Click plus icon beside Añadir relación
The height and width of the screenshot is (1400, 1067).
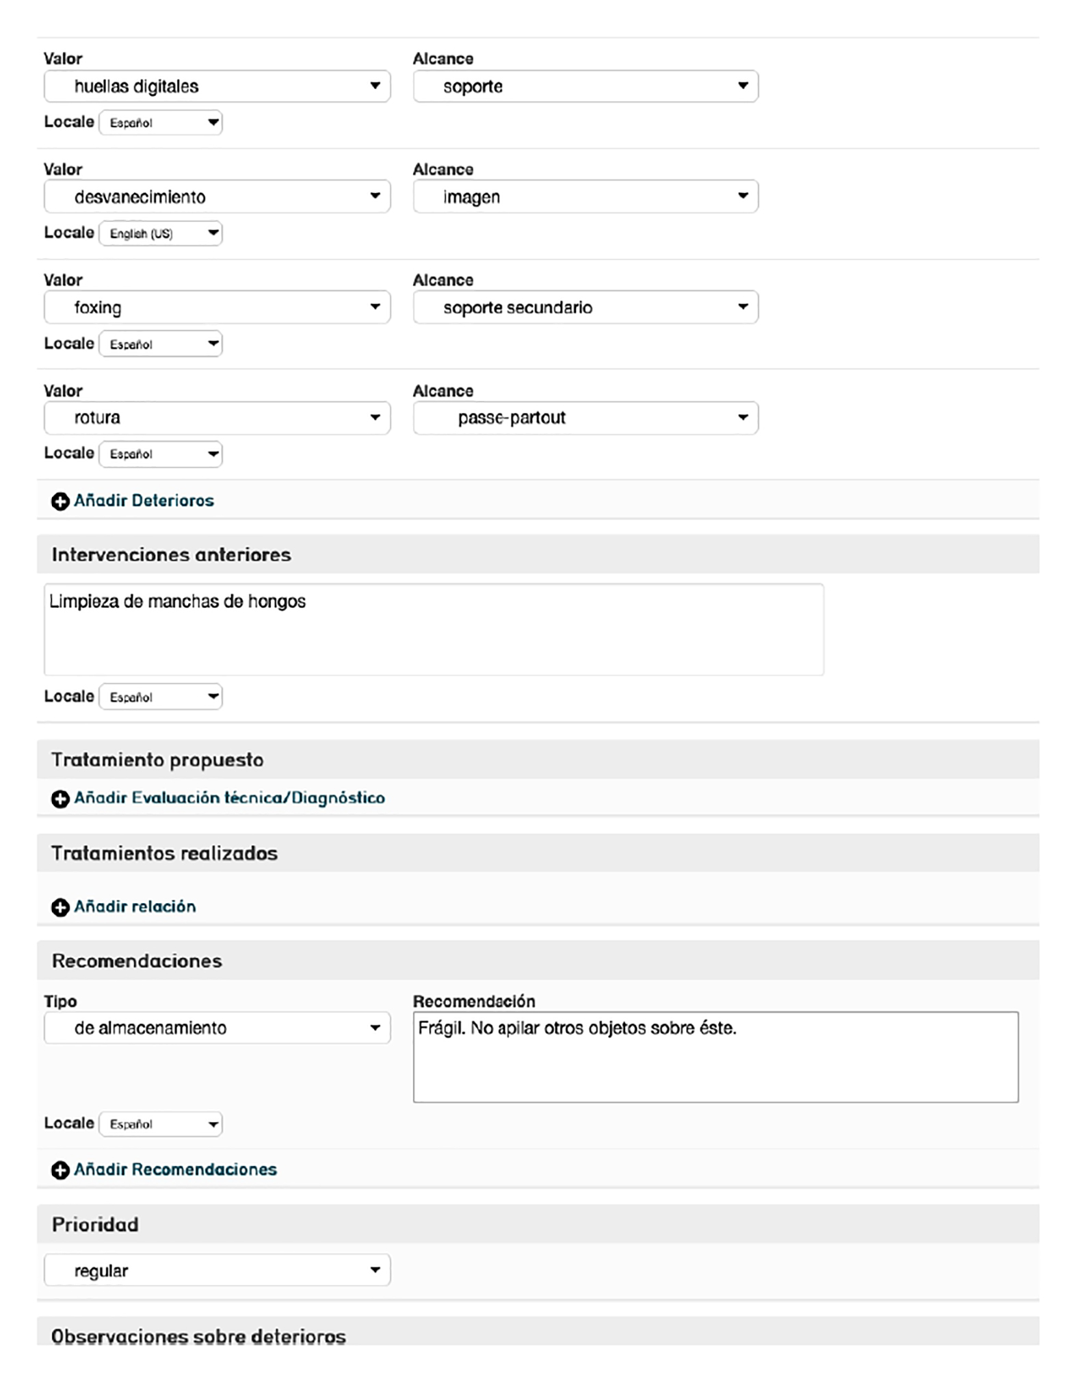60,907
